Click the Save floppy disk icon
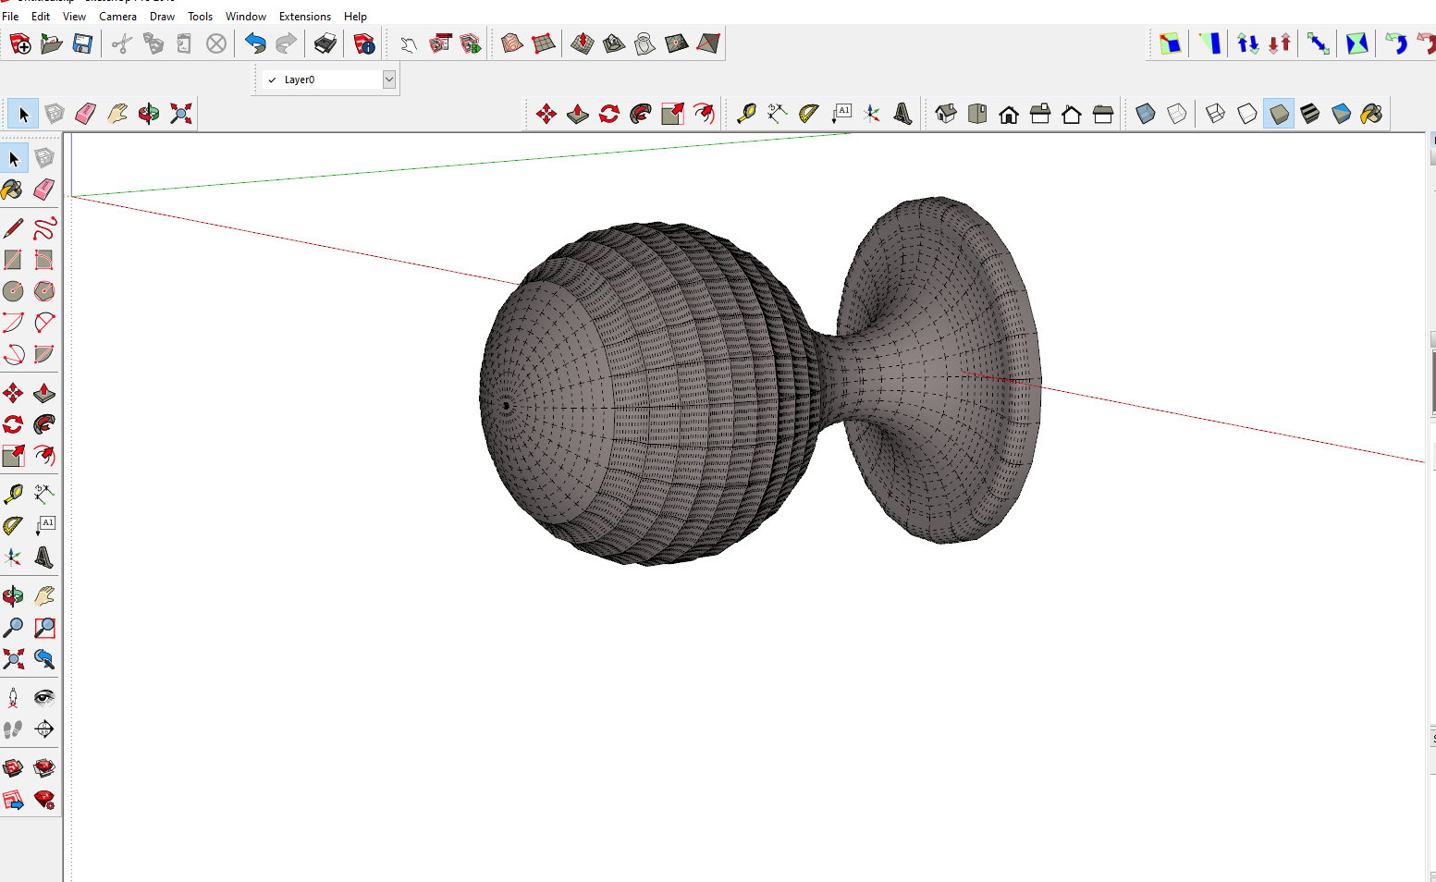The width and height of the screenshot is (1436, 882). (82, 43)
